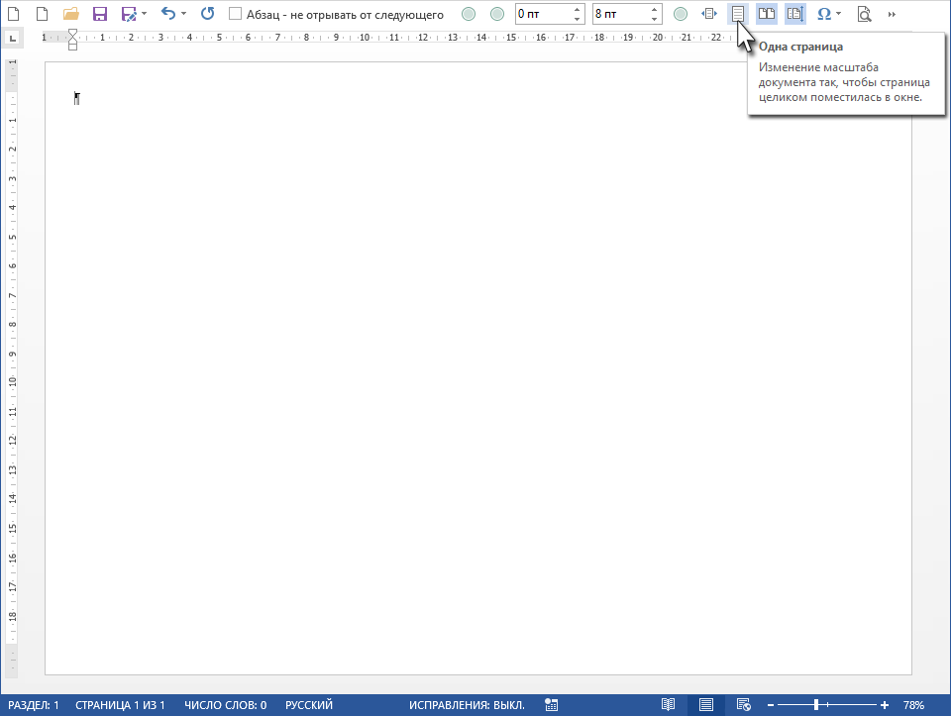Open word count via 'ЧИСЛО СЛОВ: 0'

[226, 705]
